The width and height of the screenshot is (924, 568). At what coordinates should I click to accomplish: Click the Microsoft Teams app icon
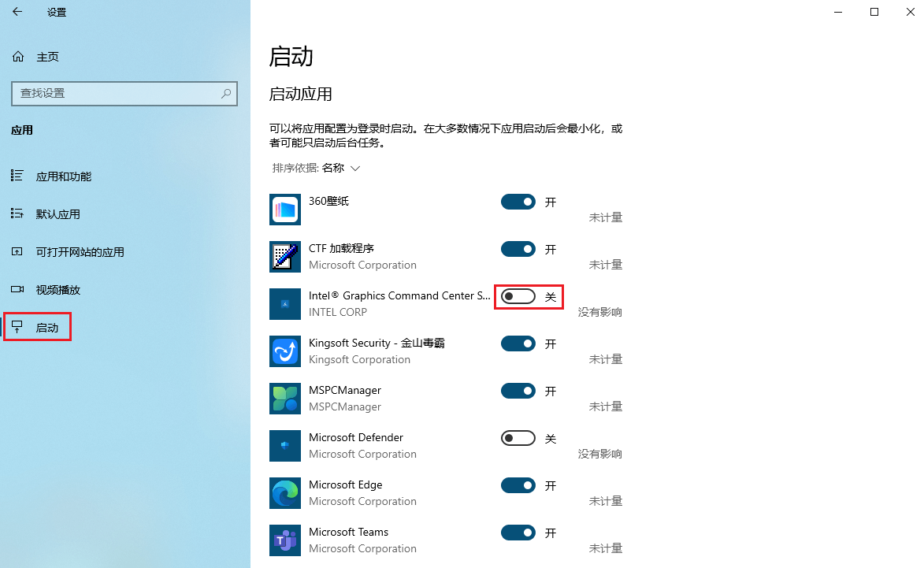coord(284,540)
